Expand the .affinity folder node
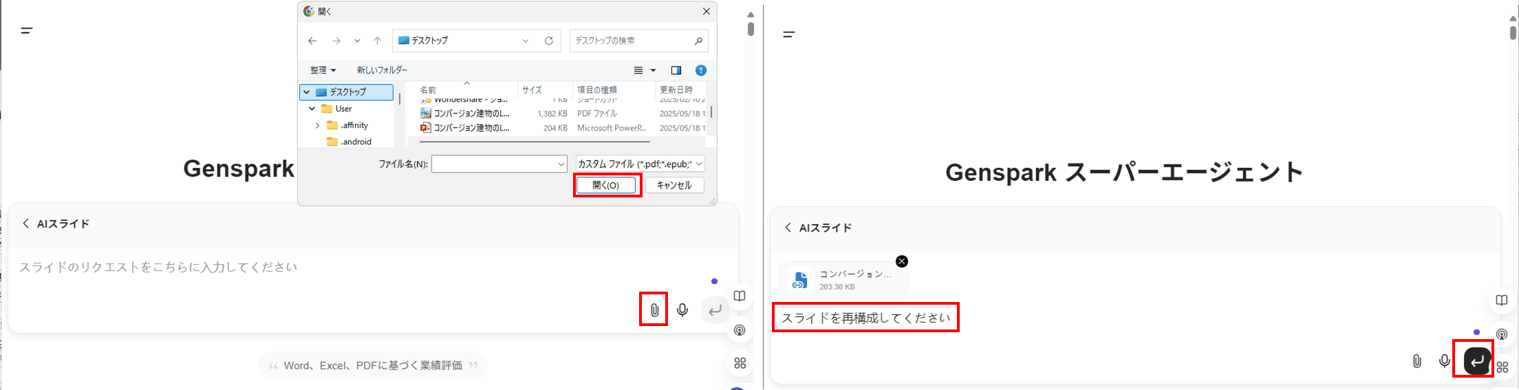This screenshot has width=1519, height=390. coord(317,125)
